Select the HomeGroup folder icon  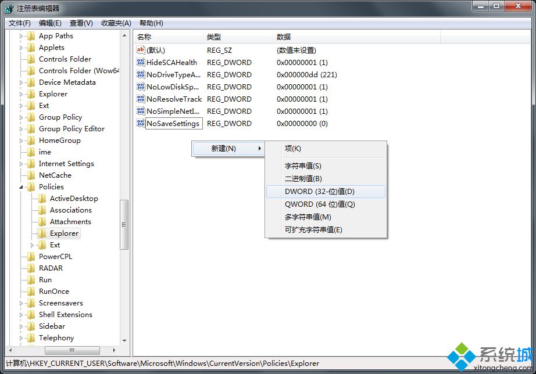(x=31, y=141)
